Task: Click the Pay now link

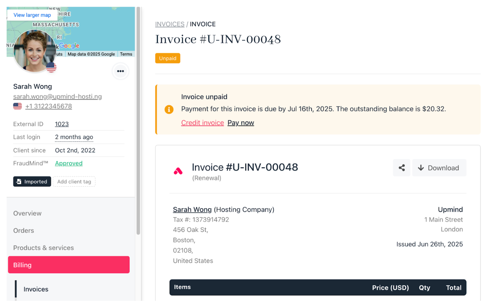Action: click(x=241, y=123)
